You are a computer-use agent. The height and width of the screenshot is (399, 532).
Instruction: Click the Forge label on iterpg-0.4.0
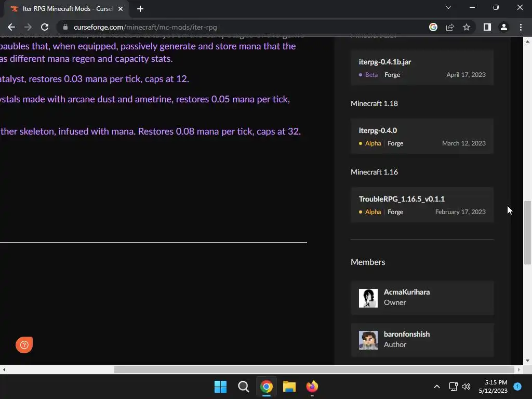[395, 143]
